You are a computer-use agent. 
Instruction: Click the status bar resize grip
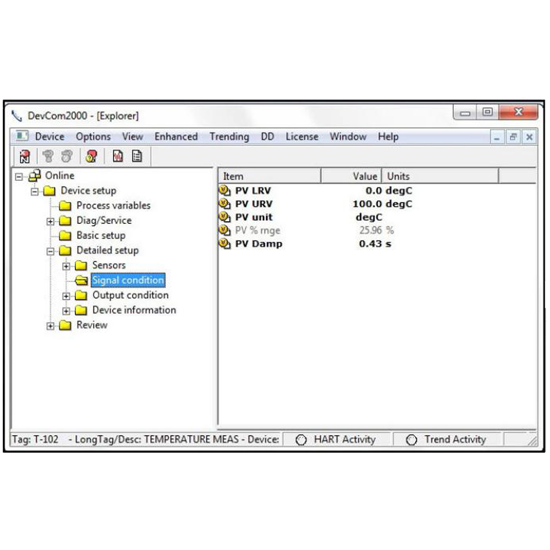(x=532, y=441)
